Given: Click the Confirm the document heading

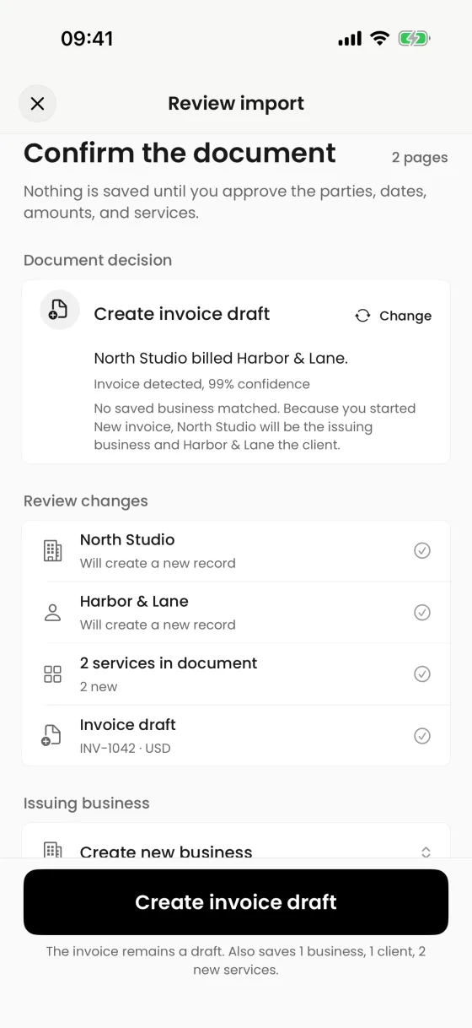Looking at the screenshot, I should pos(180,153).
